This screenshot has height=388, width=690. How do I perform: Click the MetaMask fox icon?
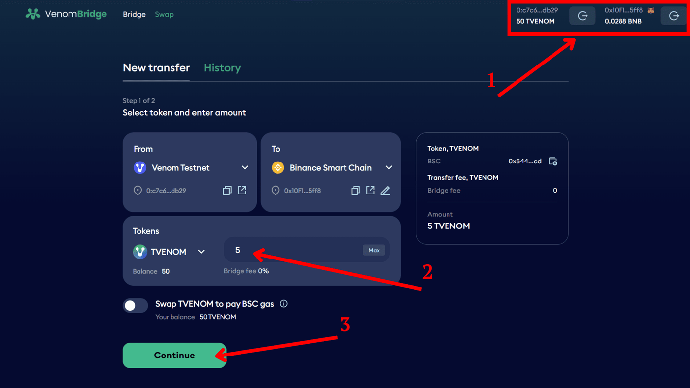pyautogui.click(x=650, y=9)
